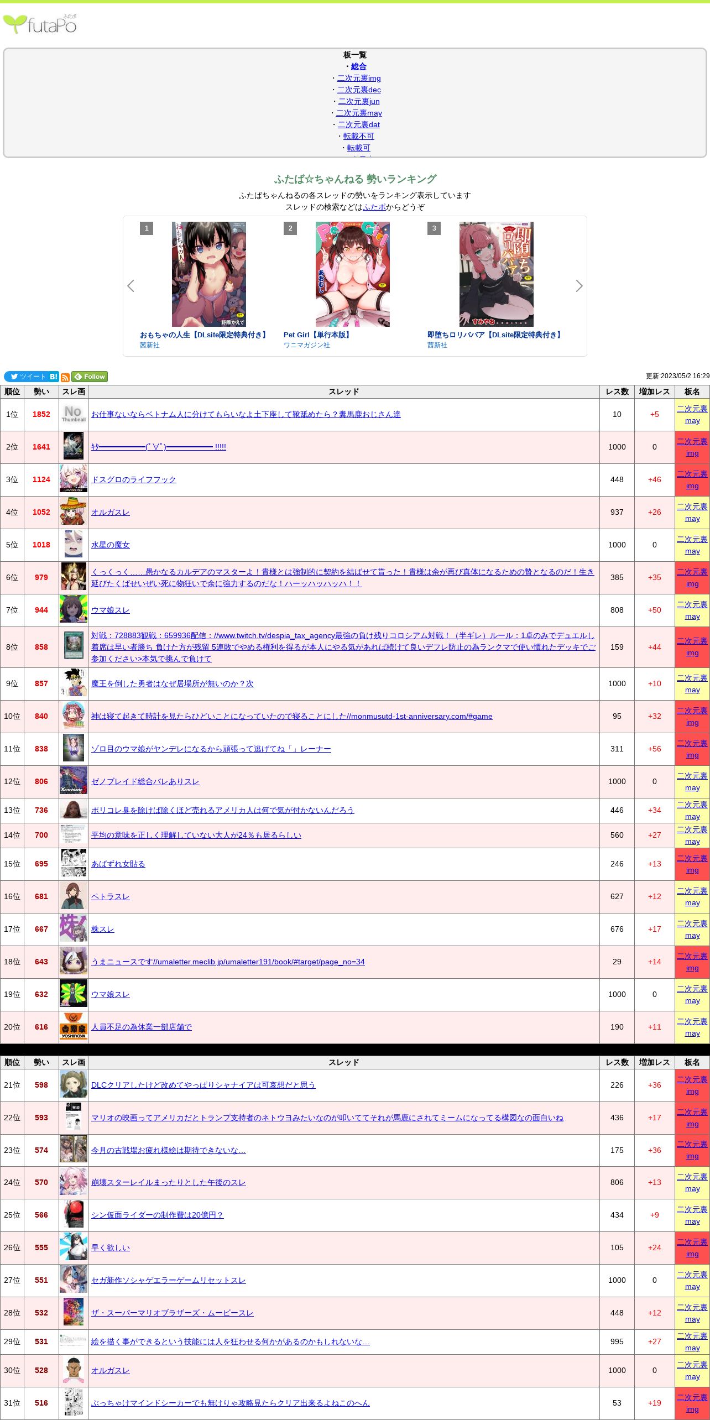Select 転載可 in the board list
Screen dimensions: 710x1420
point(359,148)
